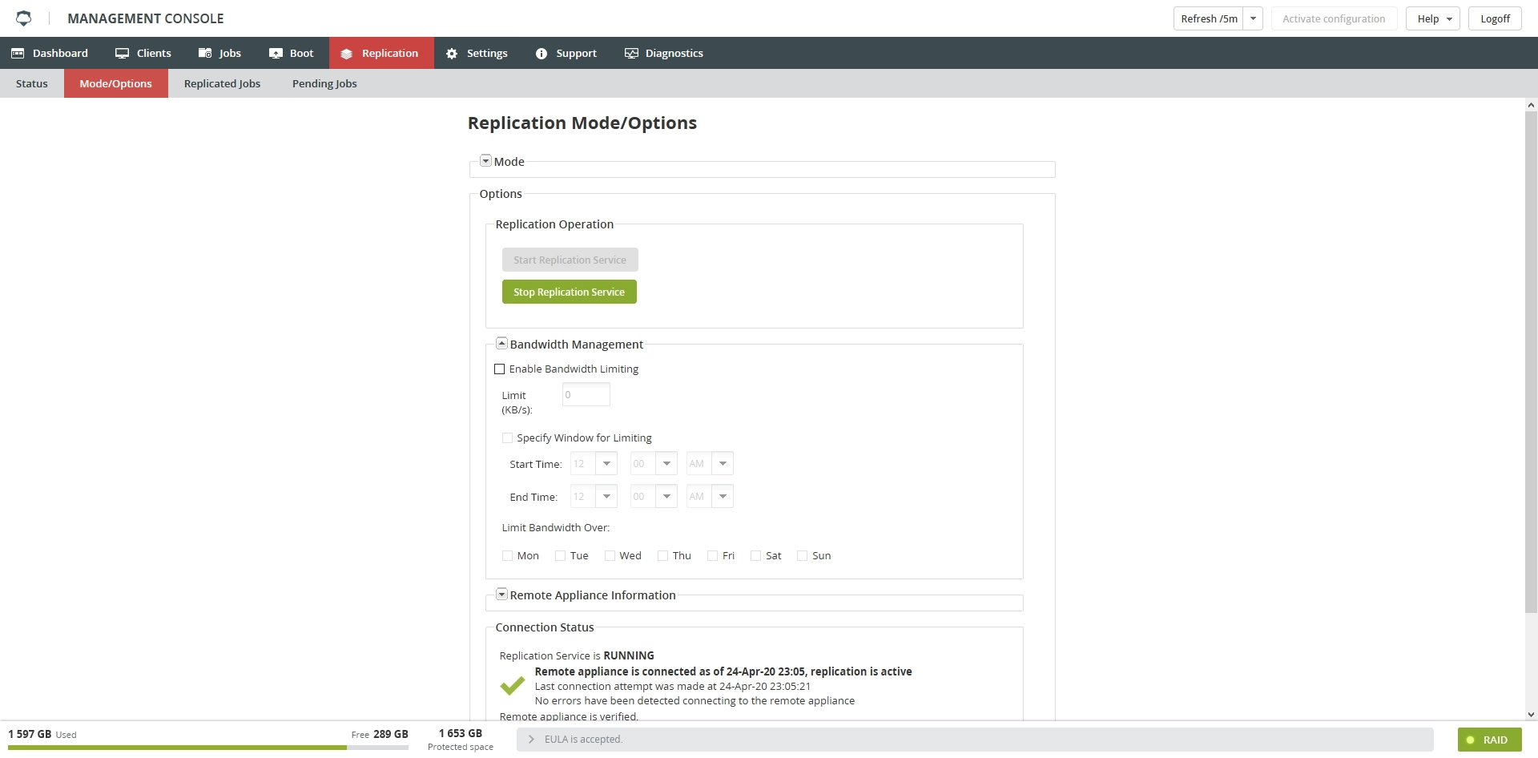Open the End Time hour dropdown
Viewport: 1538px width, 758px height.
606,496
